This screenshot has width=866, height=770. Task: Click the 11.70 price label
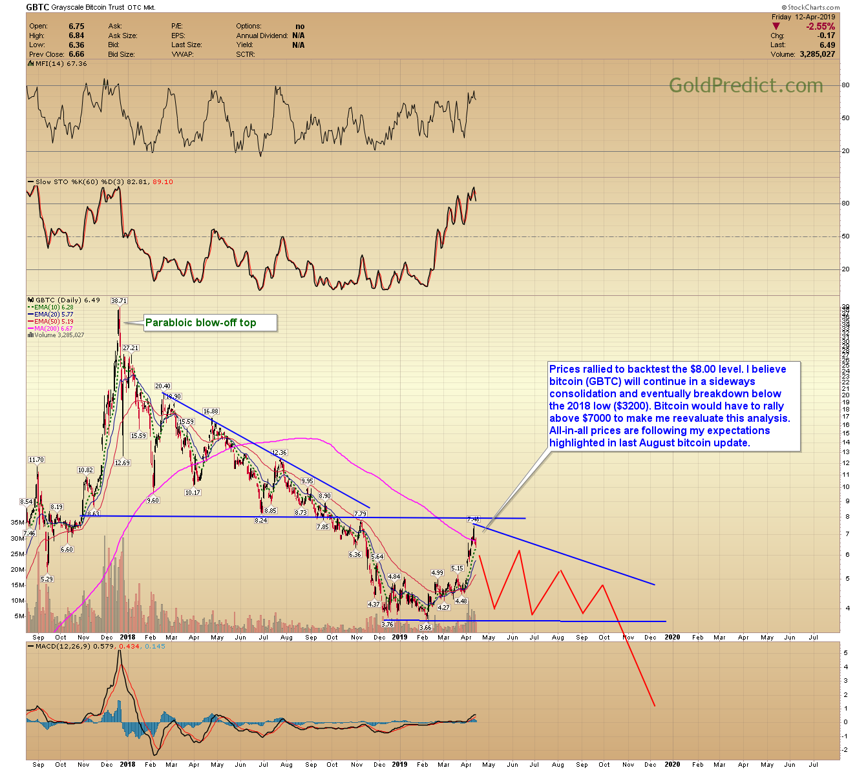(36, 460)
